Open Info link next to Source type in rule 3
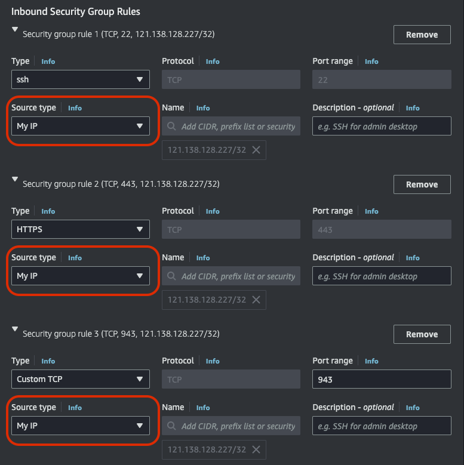Image resolution: width=464 pixels, height=465 pixels. (75, 408)
